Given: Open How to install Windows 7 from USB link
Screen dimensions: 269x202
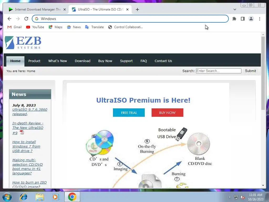Looking at the screenshot, I should click(x=26, y=146).
